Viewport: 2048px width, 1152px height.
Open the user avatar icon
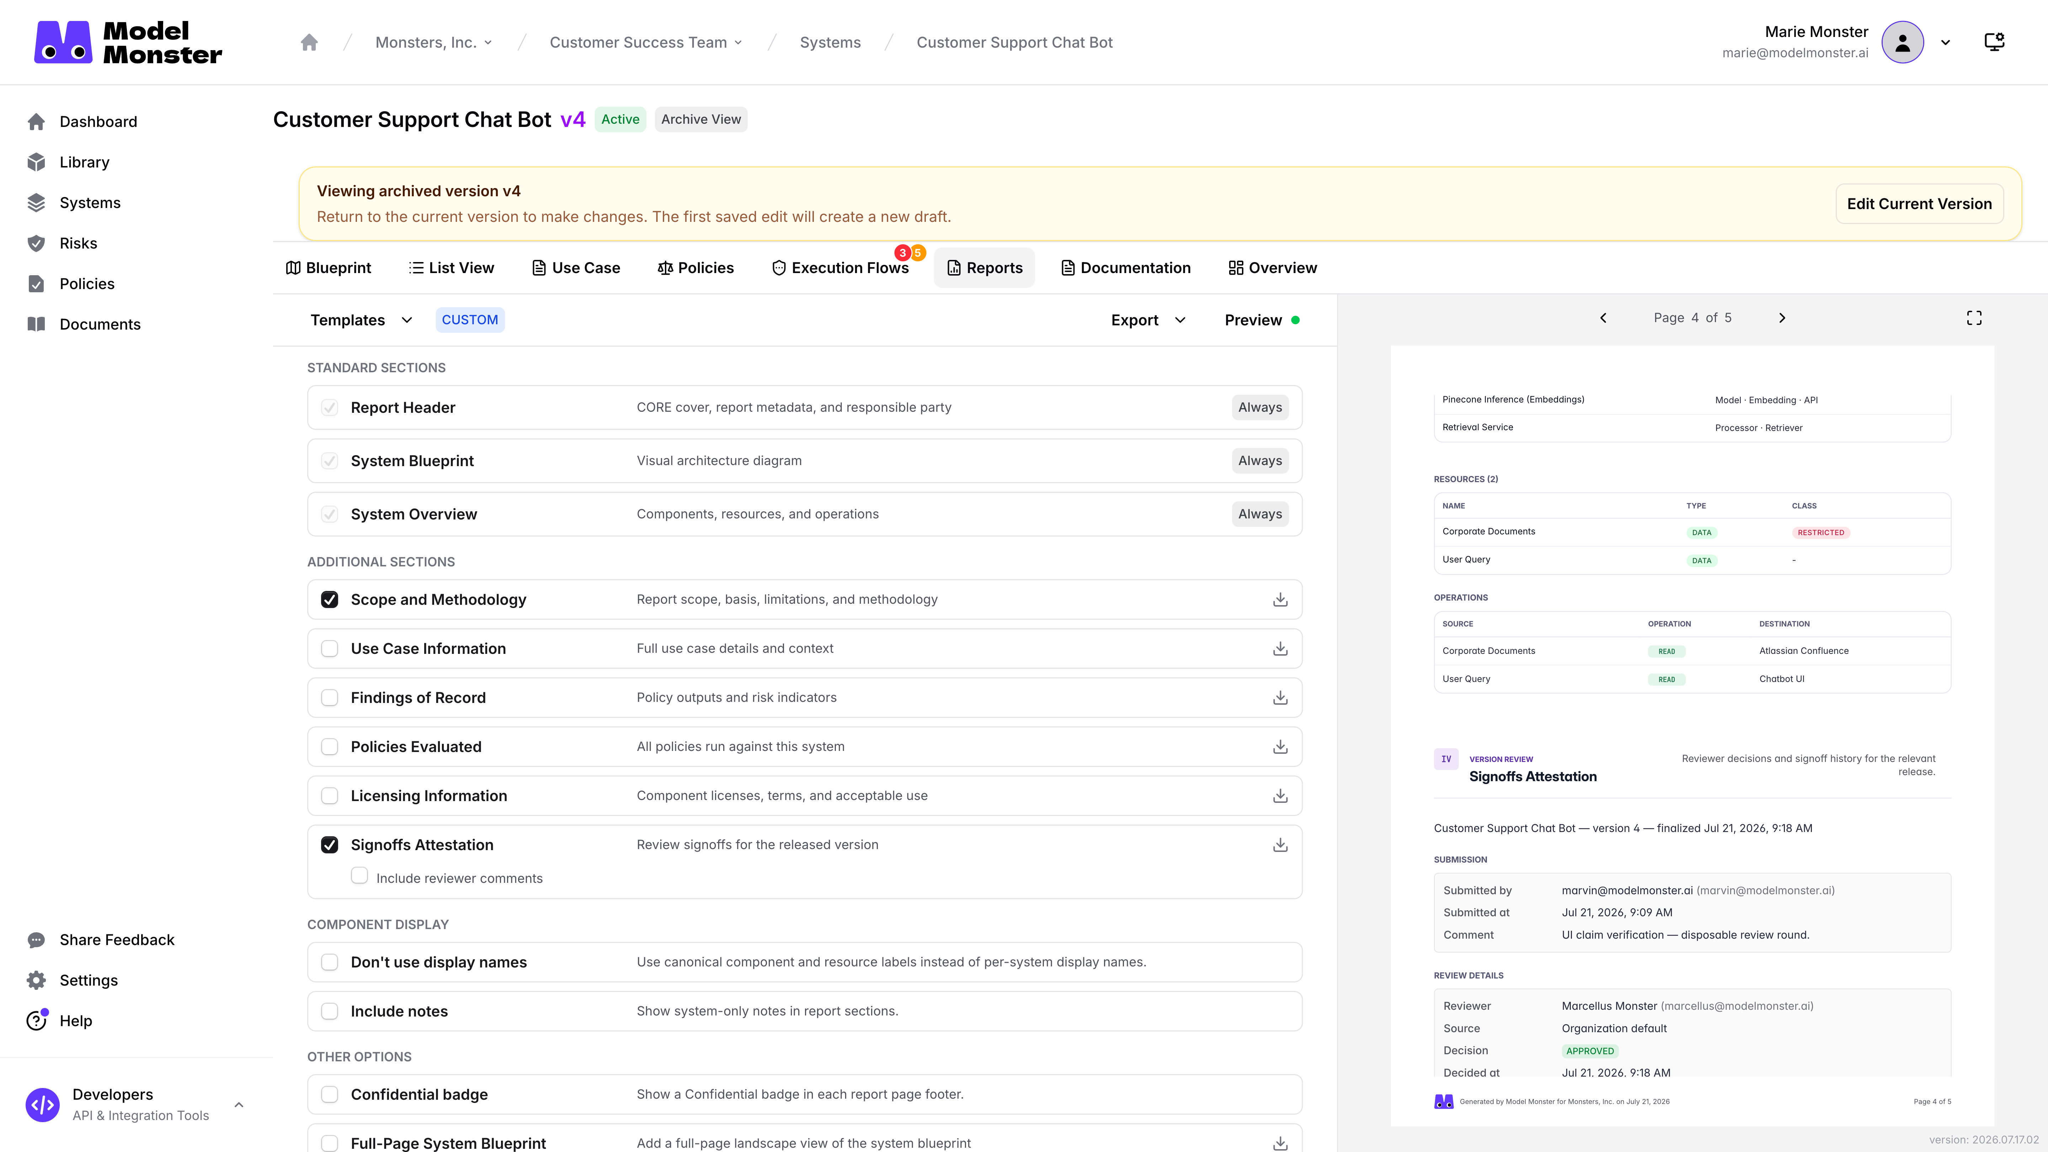pyautogui.click(x=1903, y=42)
